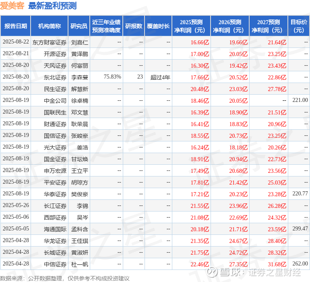Click 2026预测净利润 column header

click(x=230, y=26)
